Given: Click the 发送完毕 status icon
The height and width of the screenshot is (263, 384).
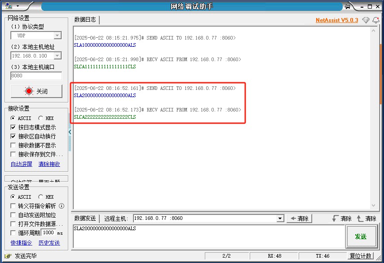Looking at the screenshot, I should [x=8, y=256].
